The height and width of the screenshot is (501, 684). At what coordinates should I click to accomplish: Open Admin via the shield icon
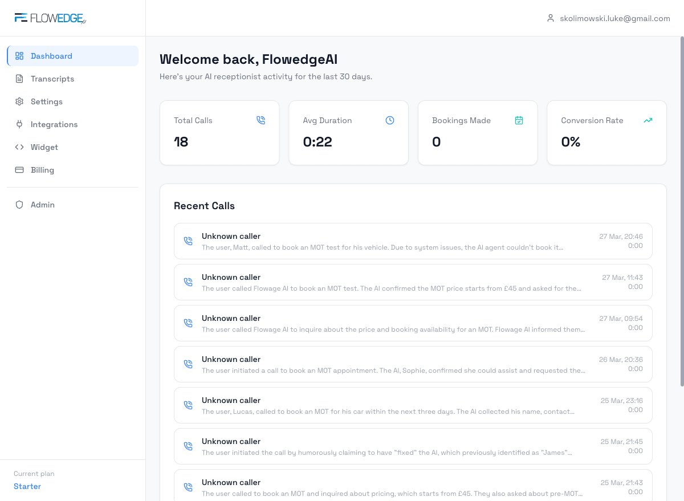(x=19, y=204)
